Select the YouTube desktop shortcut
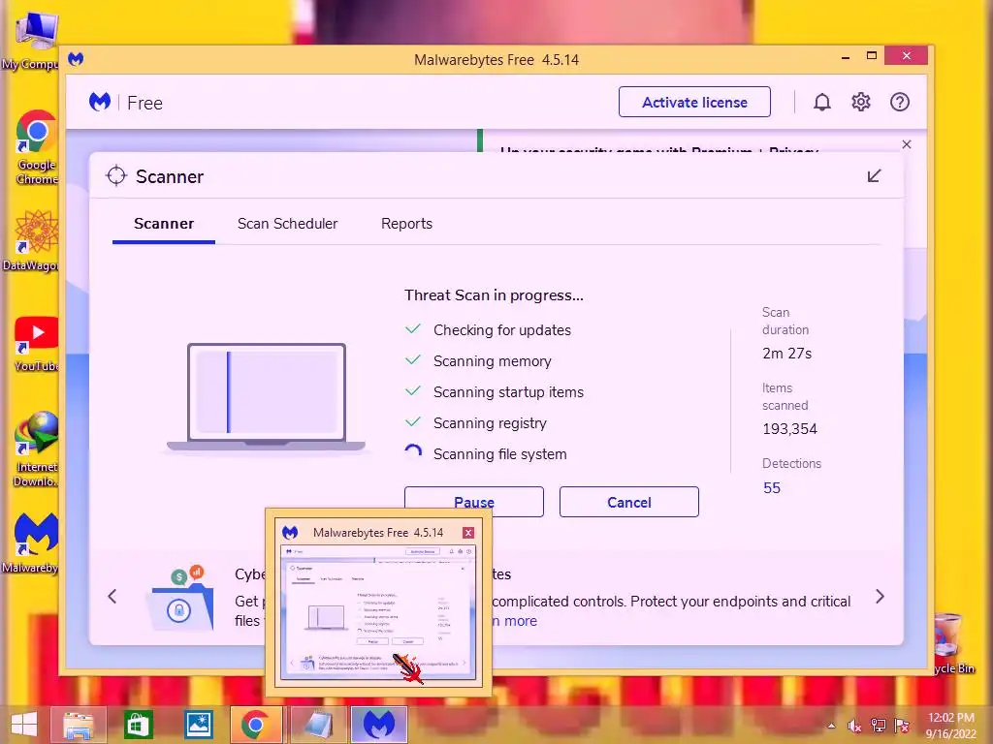Image resolution: width=993 pixels, height=744 pixels. pyautogui.click(x=36, y=344)
